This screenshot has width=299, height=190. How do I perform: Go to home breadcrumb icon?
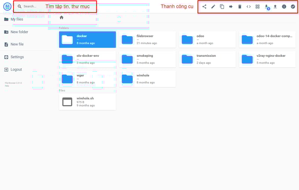(62, 18)
